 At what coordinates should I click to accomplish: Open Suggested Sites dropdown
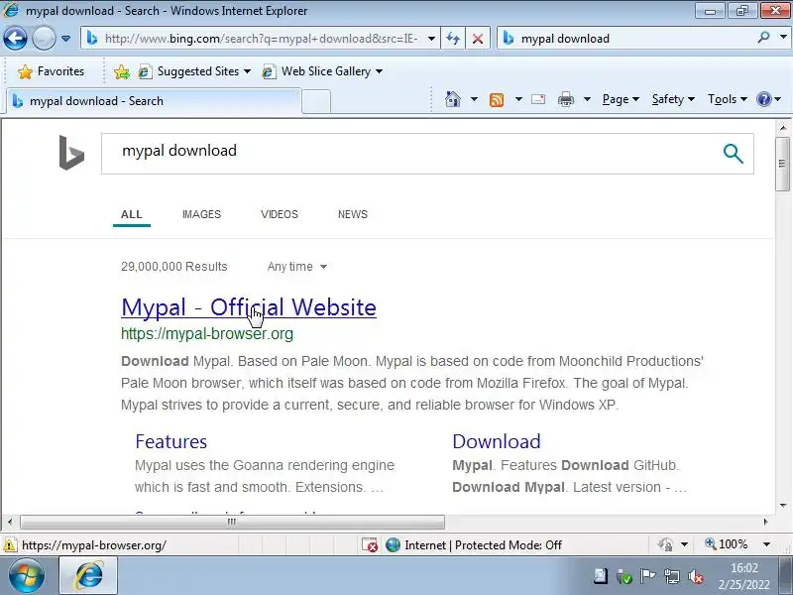click(194, 71)
